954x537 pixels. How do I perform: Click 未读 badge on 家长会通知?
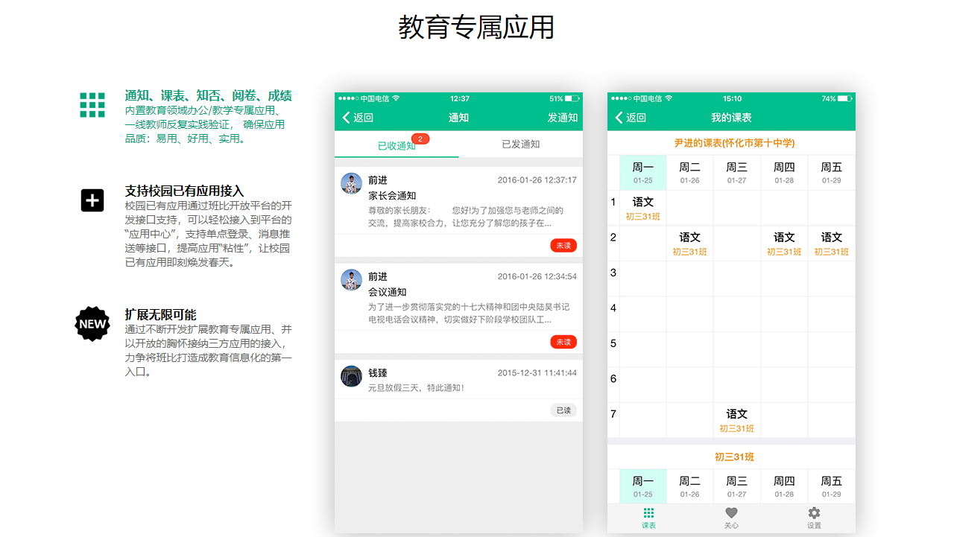563,246
